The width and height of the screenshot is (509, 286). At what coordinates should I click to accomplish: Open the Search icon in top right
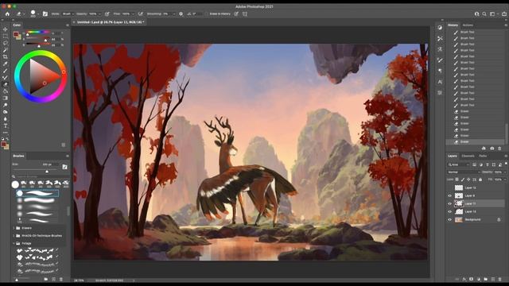pos(484,14)
